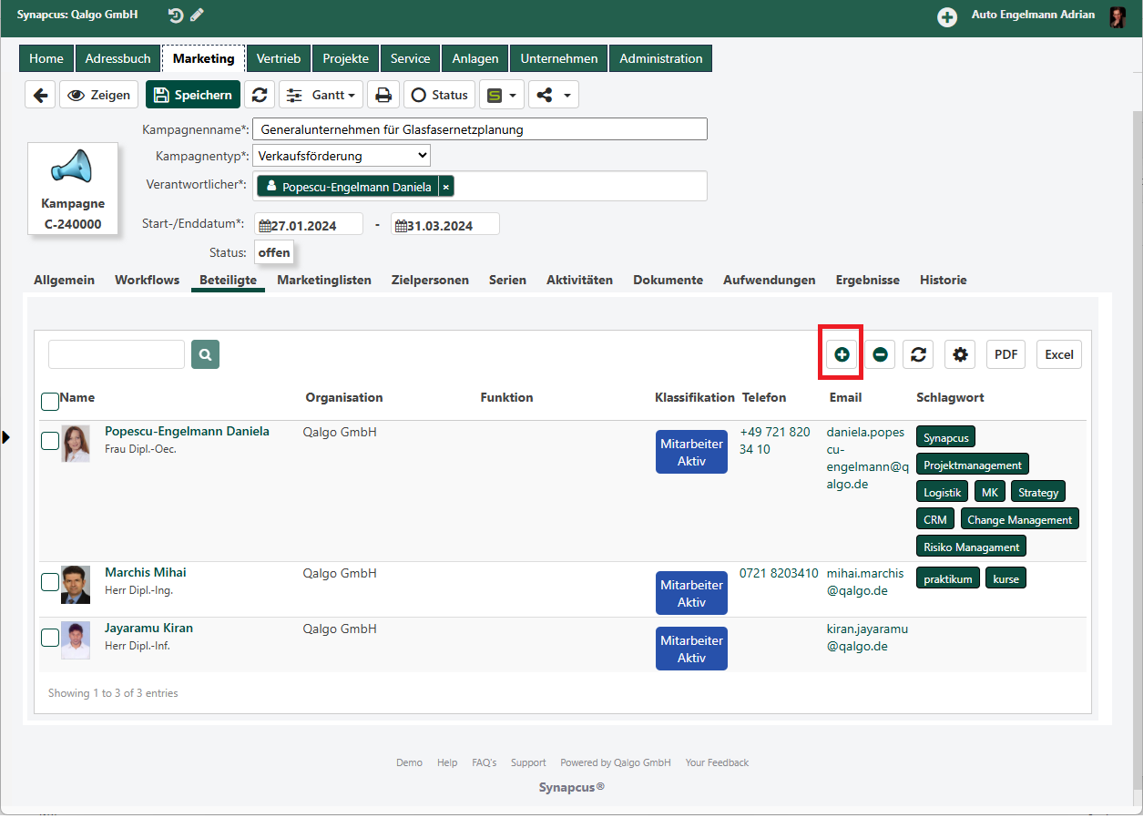Image resolution: width=1143 pixels, height=818 pixels.
Task: Click the search magnifier button
Action: point(206,354)
